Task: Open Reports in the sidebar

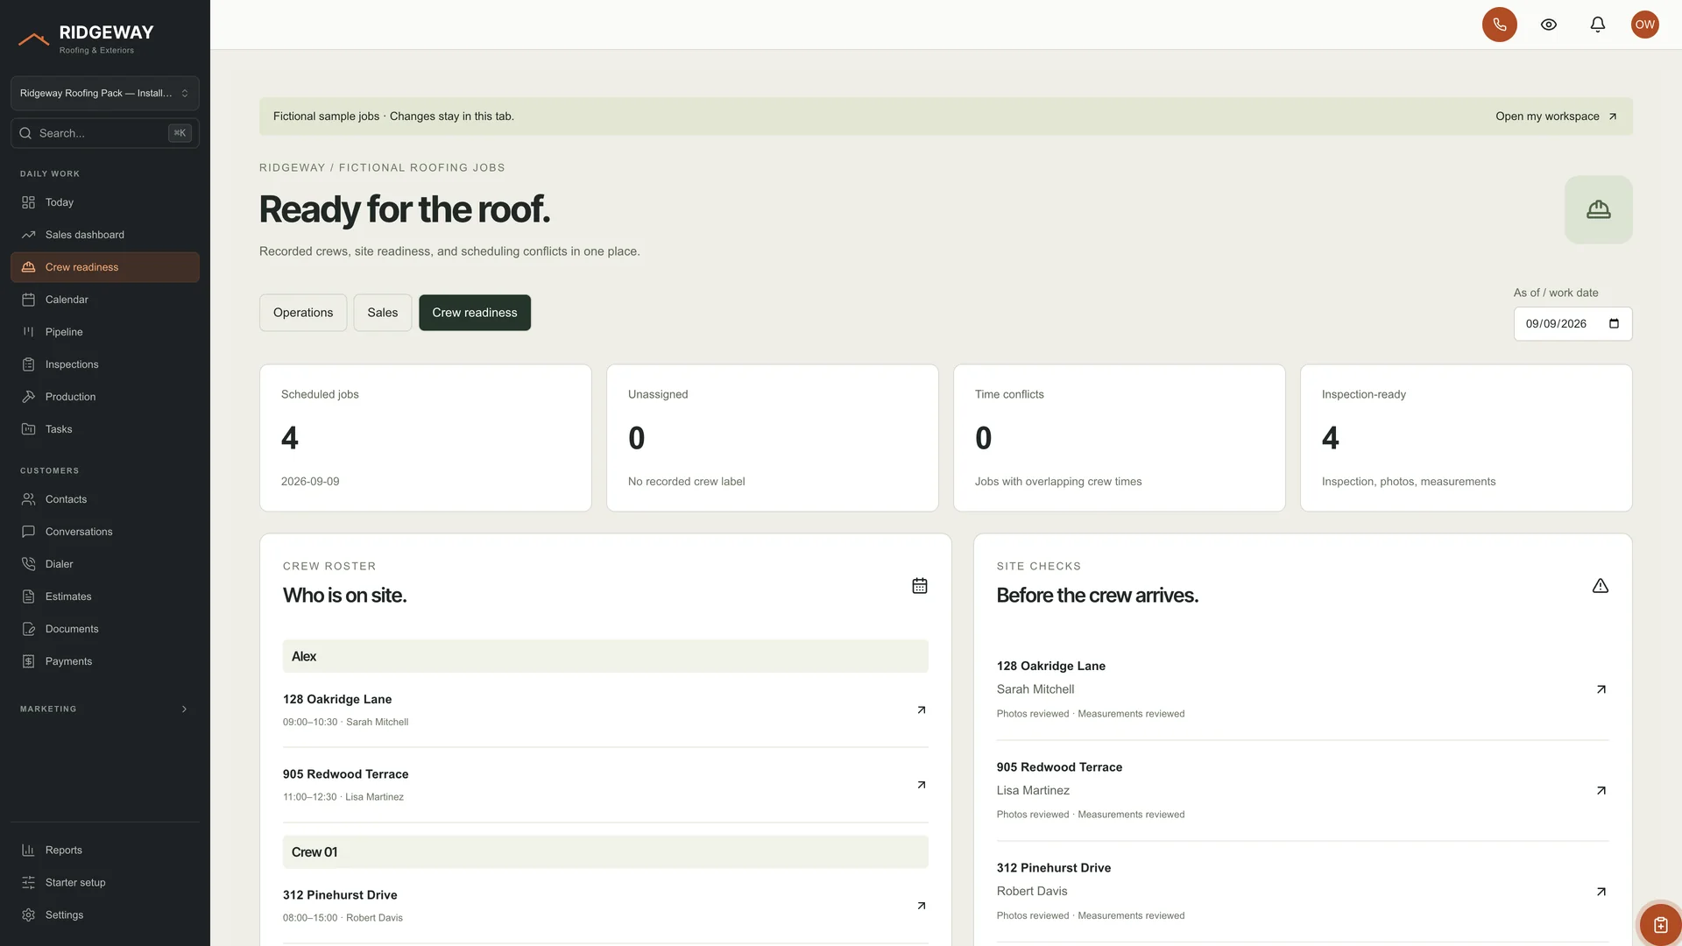Action: 105,850
